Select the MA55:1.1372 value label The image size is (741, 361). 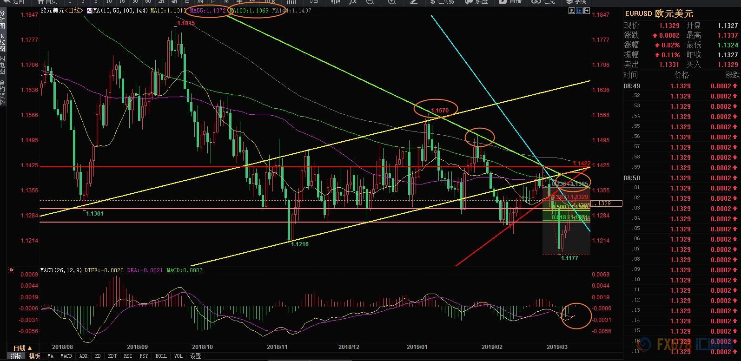pyautogui.click(x=208, y=10)
